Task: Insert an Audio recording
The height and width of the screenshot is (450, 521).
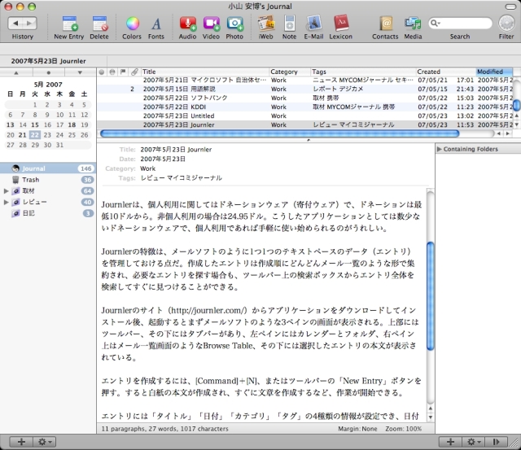Action: coord(187,24)
